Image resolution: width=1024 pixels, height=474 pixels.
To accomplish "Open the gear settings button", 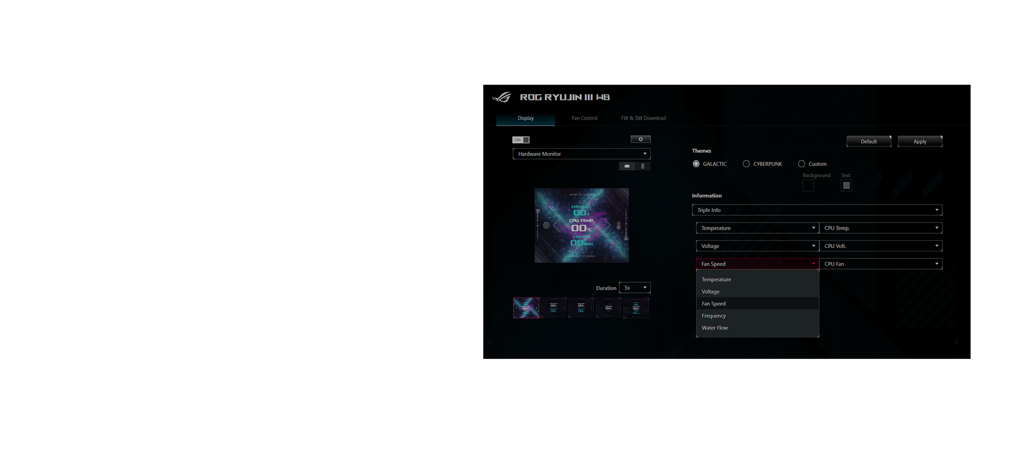I will pyautogui.click(x=641, y=140).
